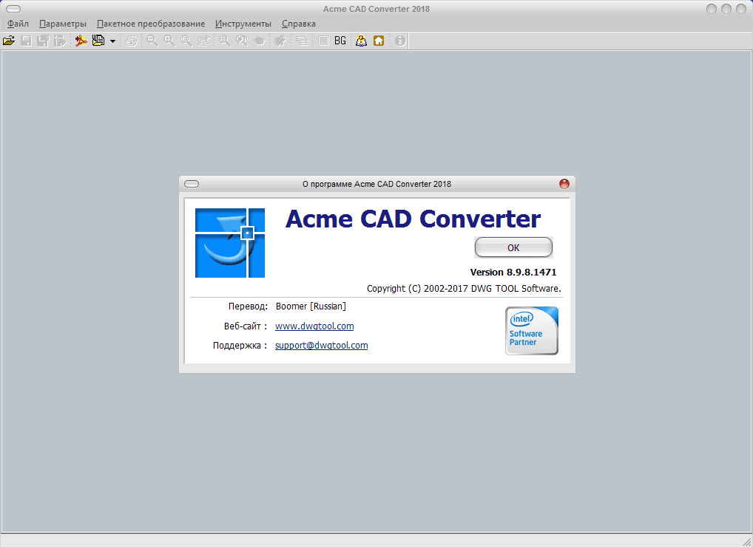Click the first magnifier zoom icon after printer
The height and width of the screenshot is (548, 753).
click(152, 41)
